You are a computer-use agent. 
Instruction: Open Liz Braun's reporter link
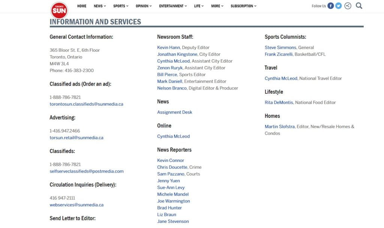(166, 214)
